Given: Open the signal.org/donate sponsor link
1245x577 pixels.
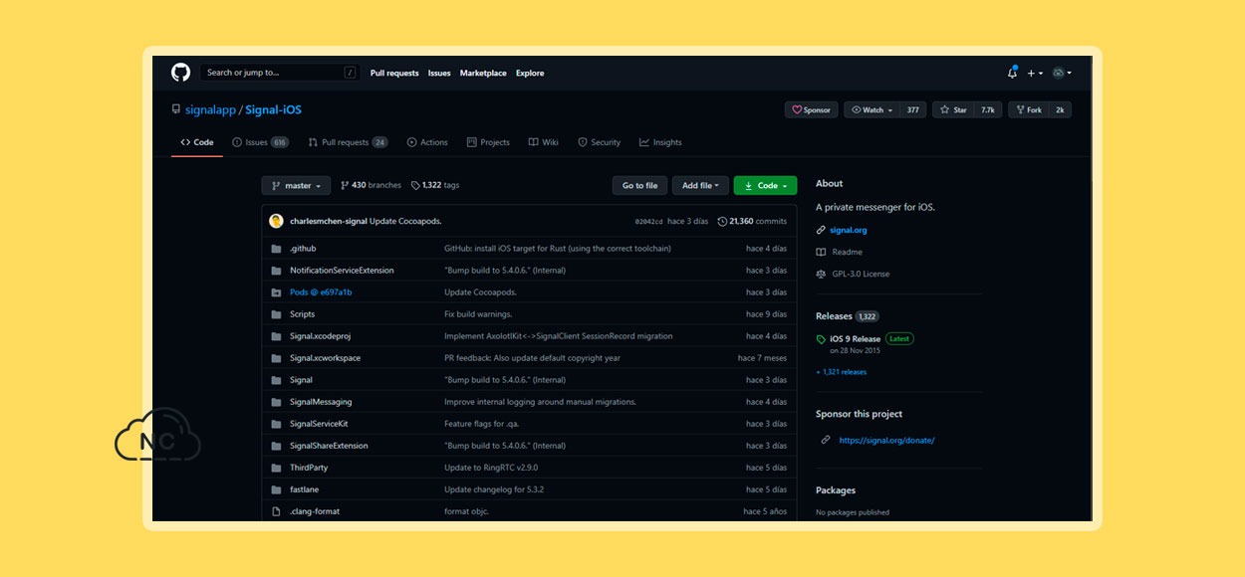Looking at the screenshot, I should pyautogui.click(x=886, y=440).
